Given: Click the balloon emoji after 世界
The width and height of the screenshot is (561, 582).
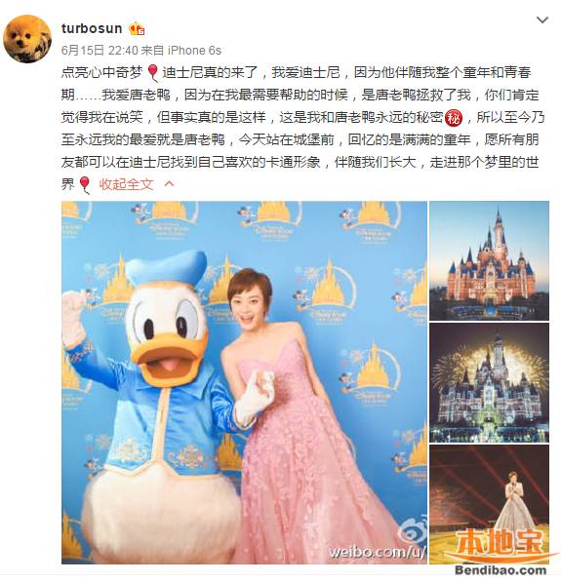Looking at the screenshot, I should pos(85,185).
